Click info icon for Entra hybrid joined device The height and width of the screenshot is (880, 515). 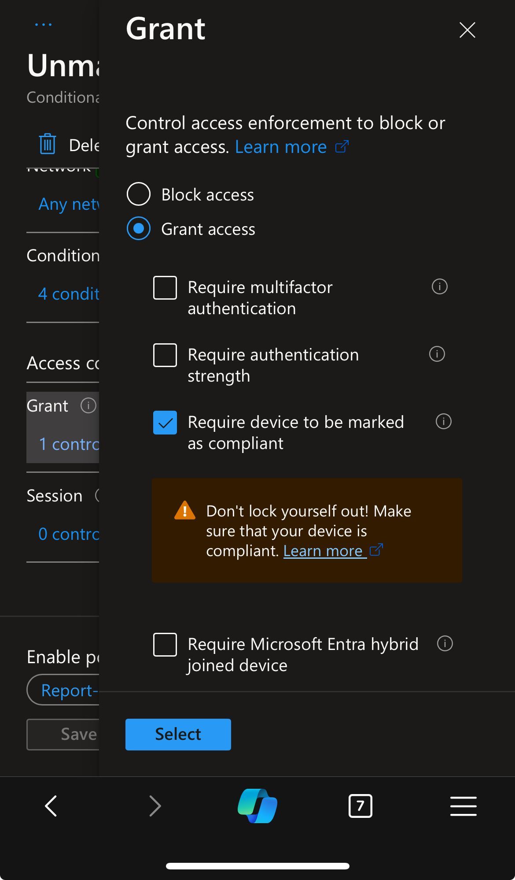tap(445, 644)
